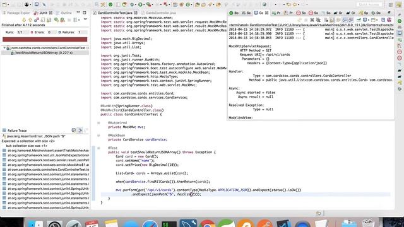The width and height of the screenshot is (404, 227).
Task: Toggle show console on standard out
Action: (x=345, y=20)
